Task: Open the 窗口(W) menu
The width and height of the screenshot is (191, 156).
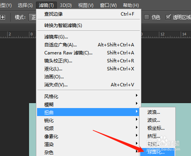Action: tap(108, 5)
